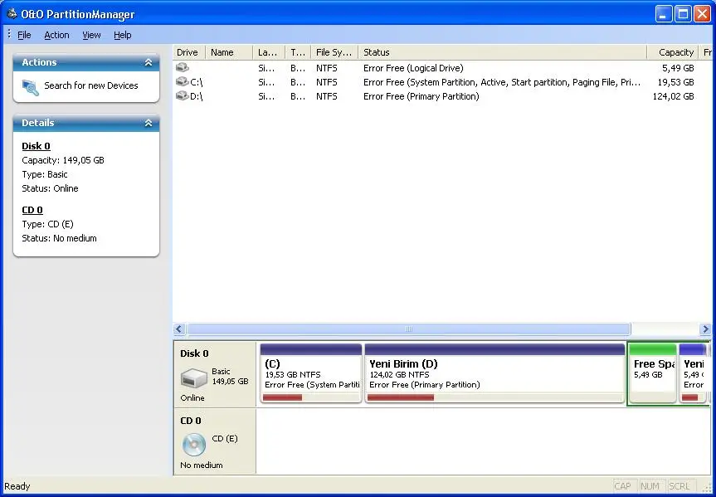The height and width of the screenshot is (497, 716).
Task: Click the SCRL indicator in status bar
Action: [679, 486]
